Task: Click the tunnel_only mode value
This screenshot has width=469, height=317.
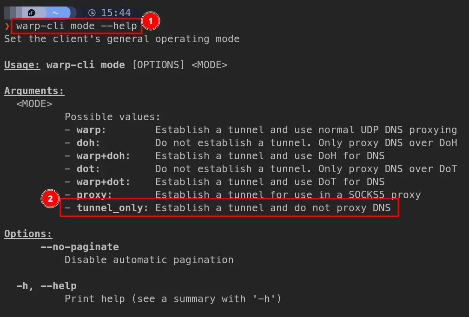Action: click(x=112, y=208)
